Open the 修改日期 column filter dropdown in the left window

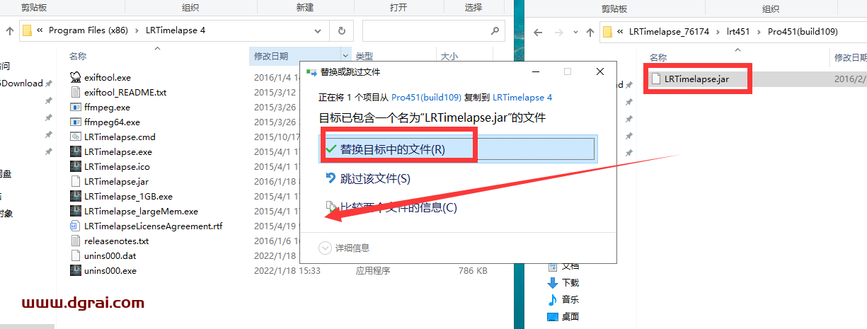point(345,56)
